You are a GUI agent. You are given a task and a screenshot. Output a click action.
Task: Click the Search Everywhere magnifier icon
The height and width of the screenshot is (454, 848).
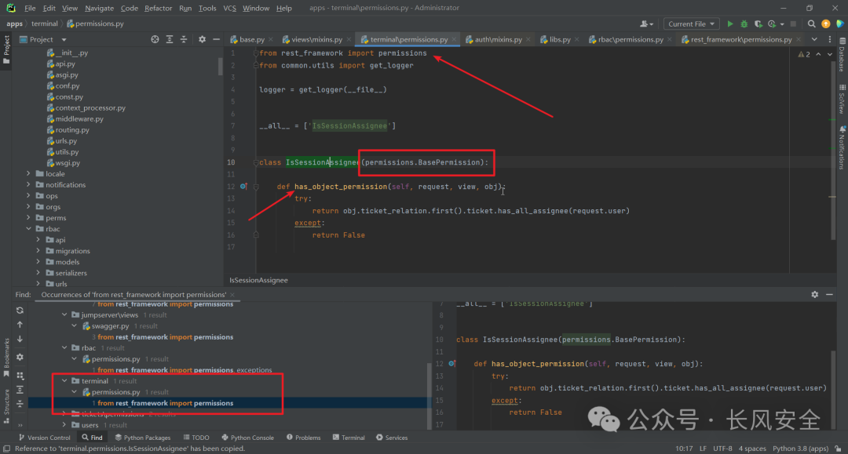click(811, 24)
